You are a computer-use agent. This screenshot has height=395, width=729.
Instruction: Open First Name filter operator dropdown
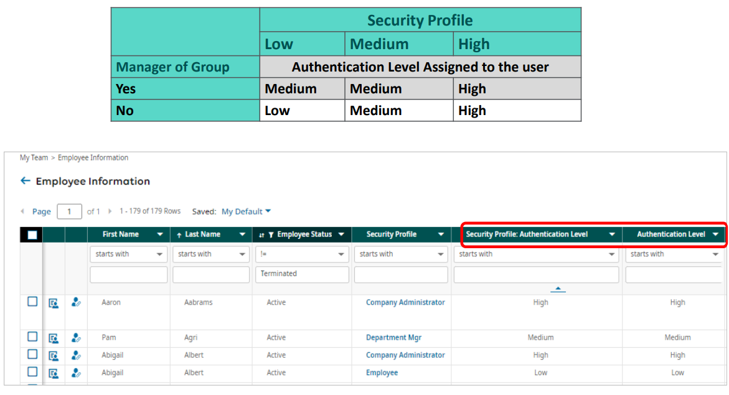[128, 254]
